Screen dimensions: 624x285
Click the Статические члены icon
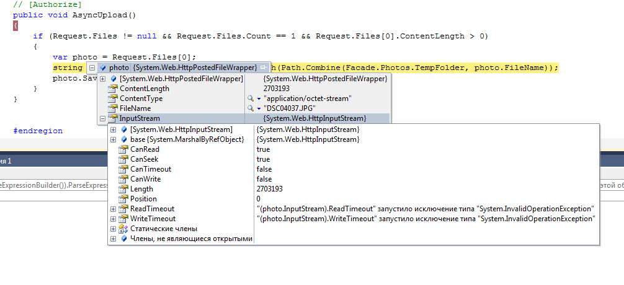click(x=124, y=229)
